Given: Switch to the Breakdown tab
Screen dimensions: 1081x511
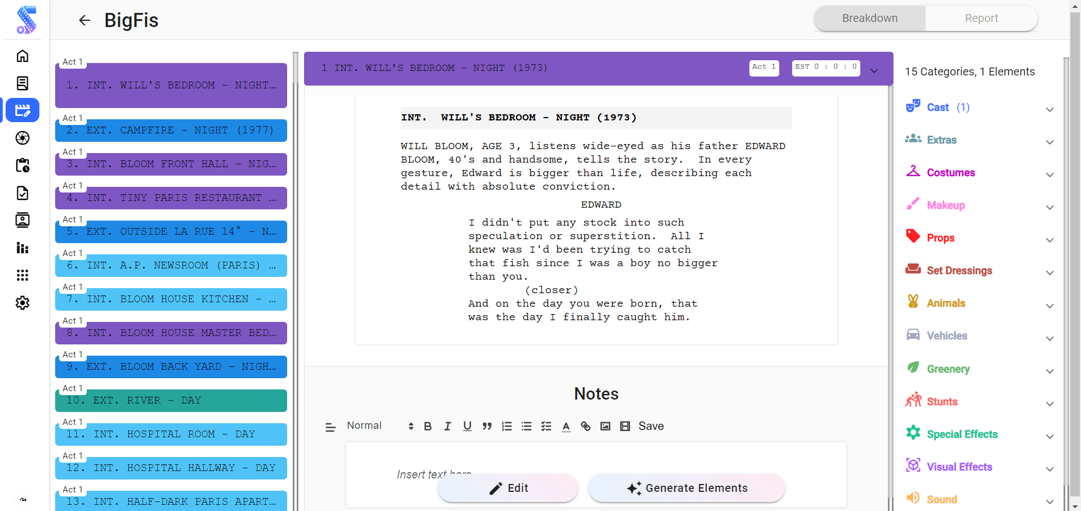Looking at the screenshot, I should coord(869,18).
